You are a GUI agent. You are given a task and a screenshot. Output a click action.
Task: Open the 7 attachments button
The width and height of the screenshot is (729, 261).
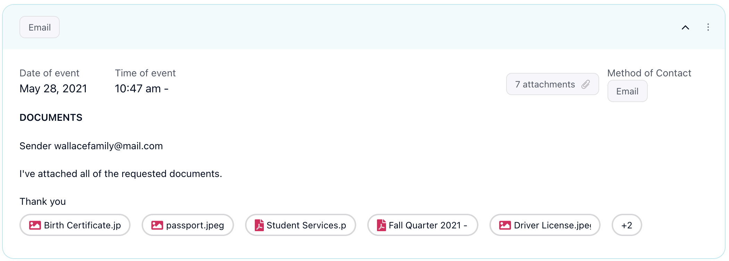pos(545,84)
